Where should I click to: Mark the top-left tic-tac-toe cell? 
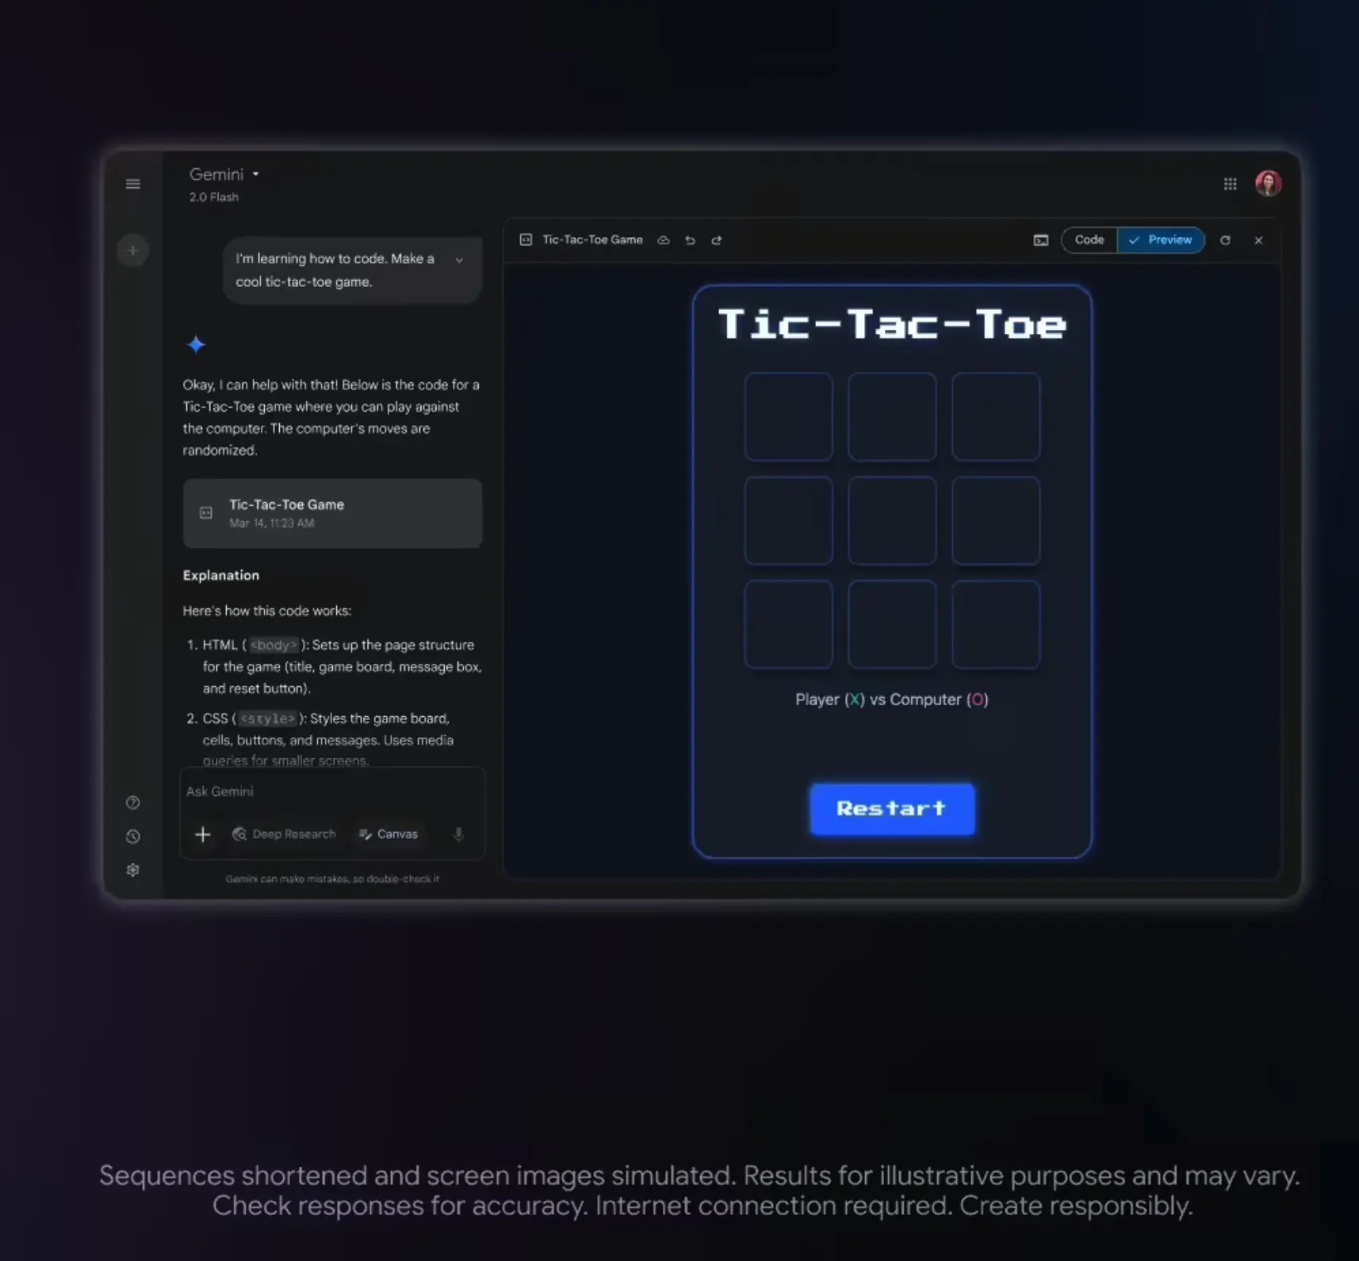point(788,417)
